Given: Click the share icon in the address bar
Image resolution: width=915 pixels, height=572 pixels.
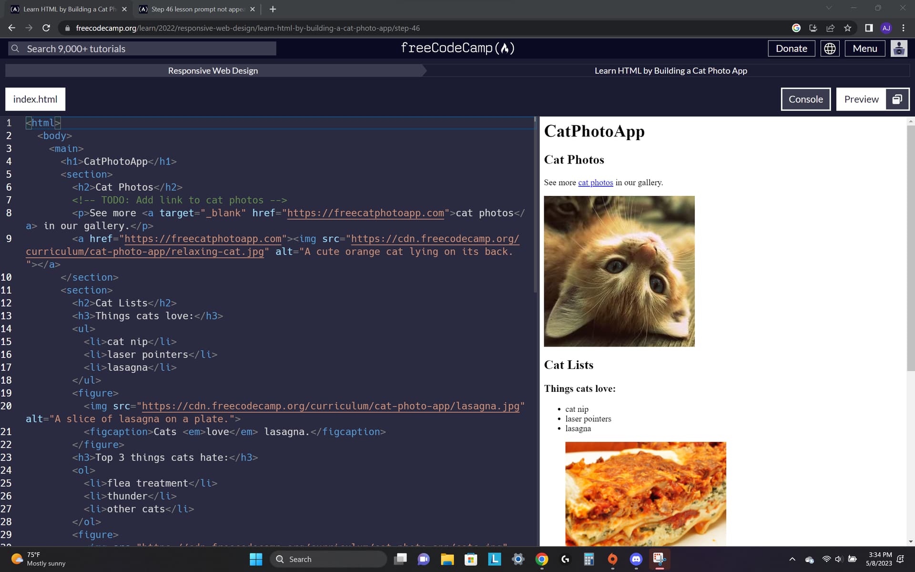Looking at the screenshot, I should 831,28.
